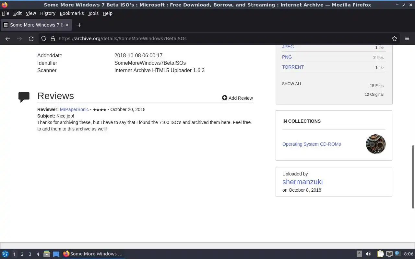Switch to workspace 3
This screenshot has height=259, width=415.
30,254
